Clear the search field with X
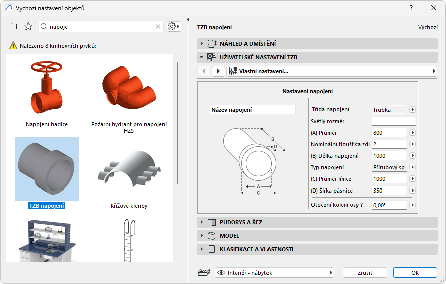The width and height of the screenshot is (446, 284). click(158, 26)
